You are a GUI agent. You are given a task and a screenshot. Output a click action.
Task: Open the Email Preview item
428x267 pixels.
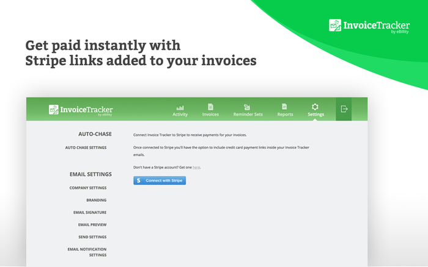[92, 225]
